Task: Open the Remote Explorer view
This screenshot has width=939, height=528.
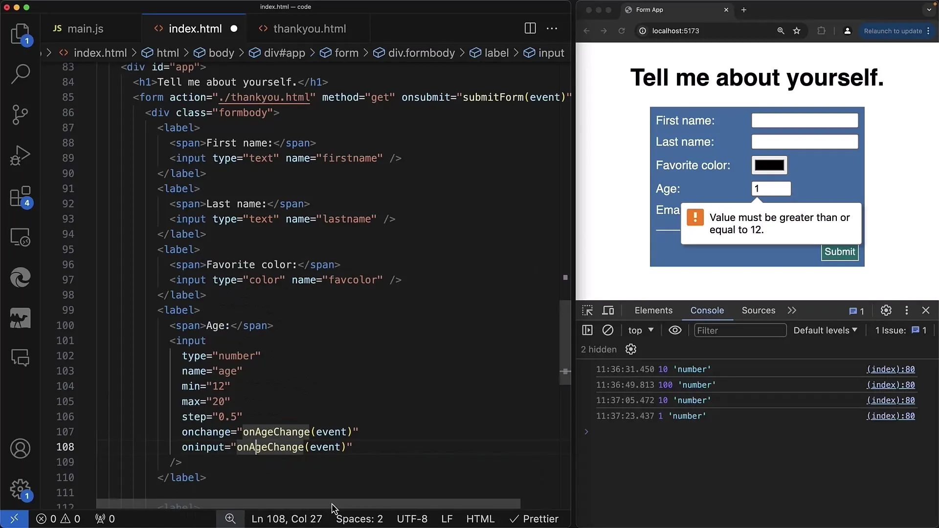Action: (x=20, y=237)
